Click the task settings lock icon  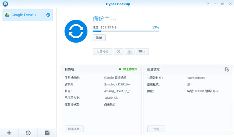coord(227,69)
